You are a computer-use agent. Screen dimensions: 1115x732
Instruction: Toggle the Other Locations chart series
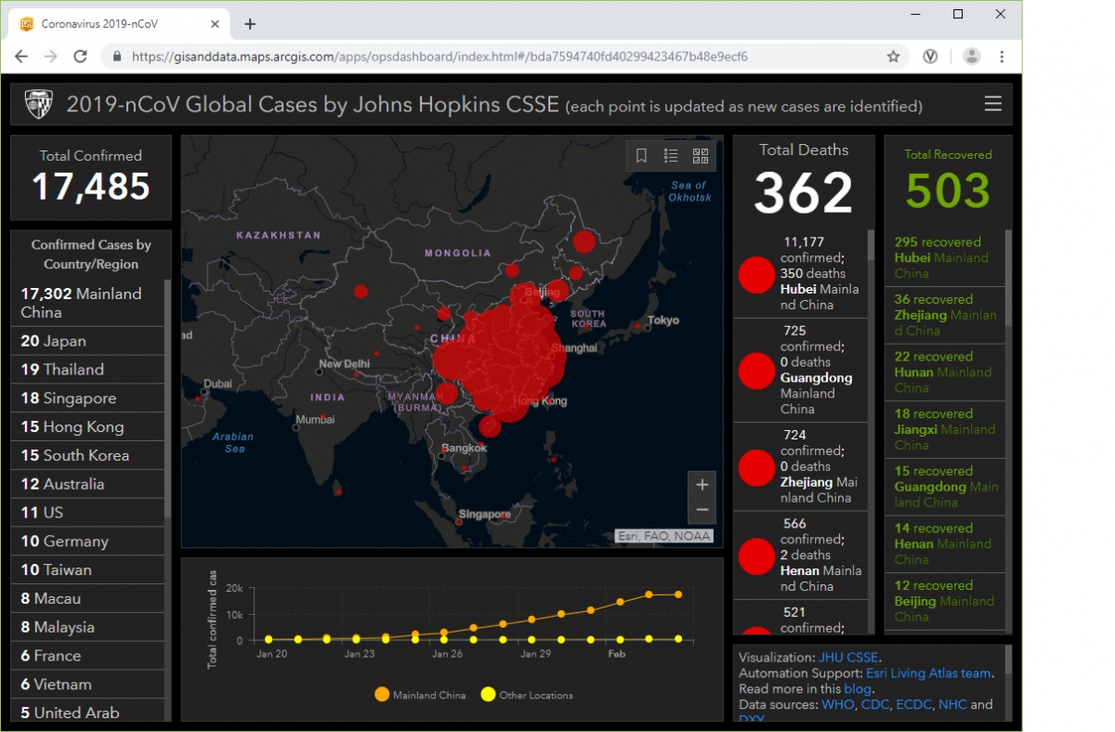pyautogui.click(x=526, y=695)
